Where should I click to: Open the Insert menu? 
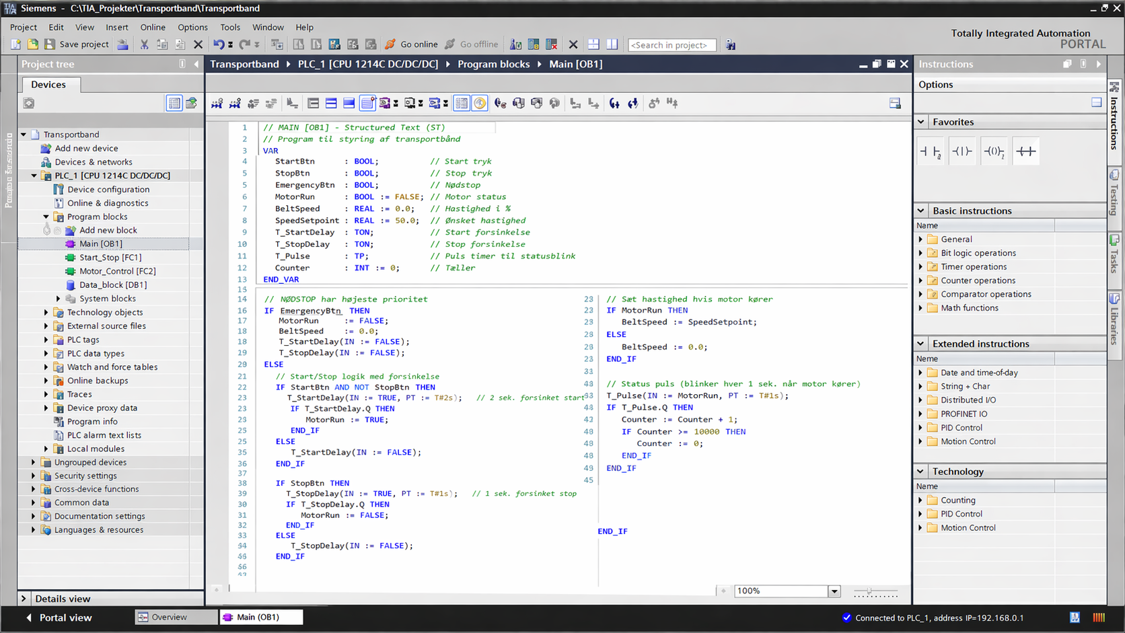tap(117, 27)
